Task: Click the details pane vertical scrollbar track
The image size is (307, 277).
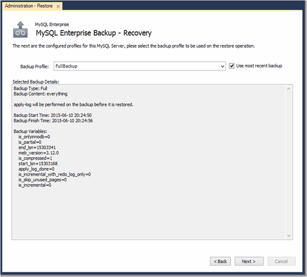Action: coord(289,162)
